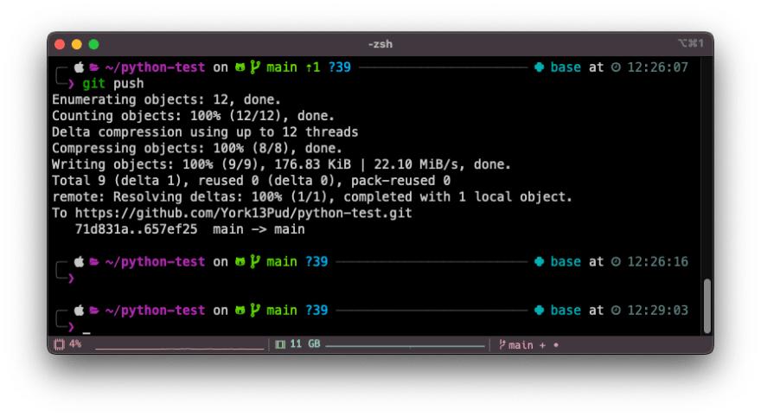Viewport: 761px width, 417px height.
Task: Click the git branch icon in status bar
Action: [502, 344]
